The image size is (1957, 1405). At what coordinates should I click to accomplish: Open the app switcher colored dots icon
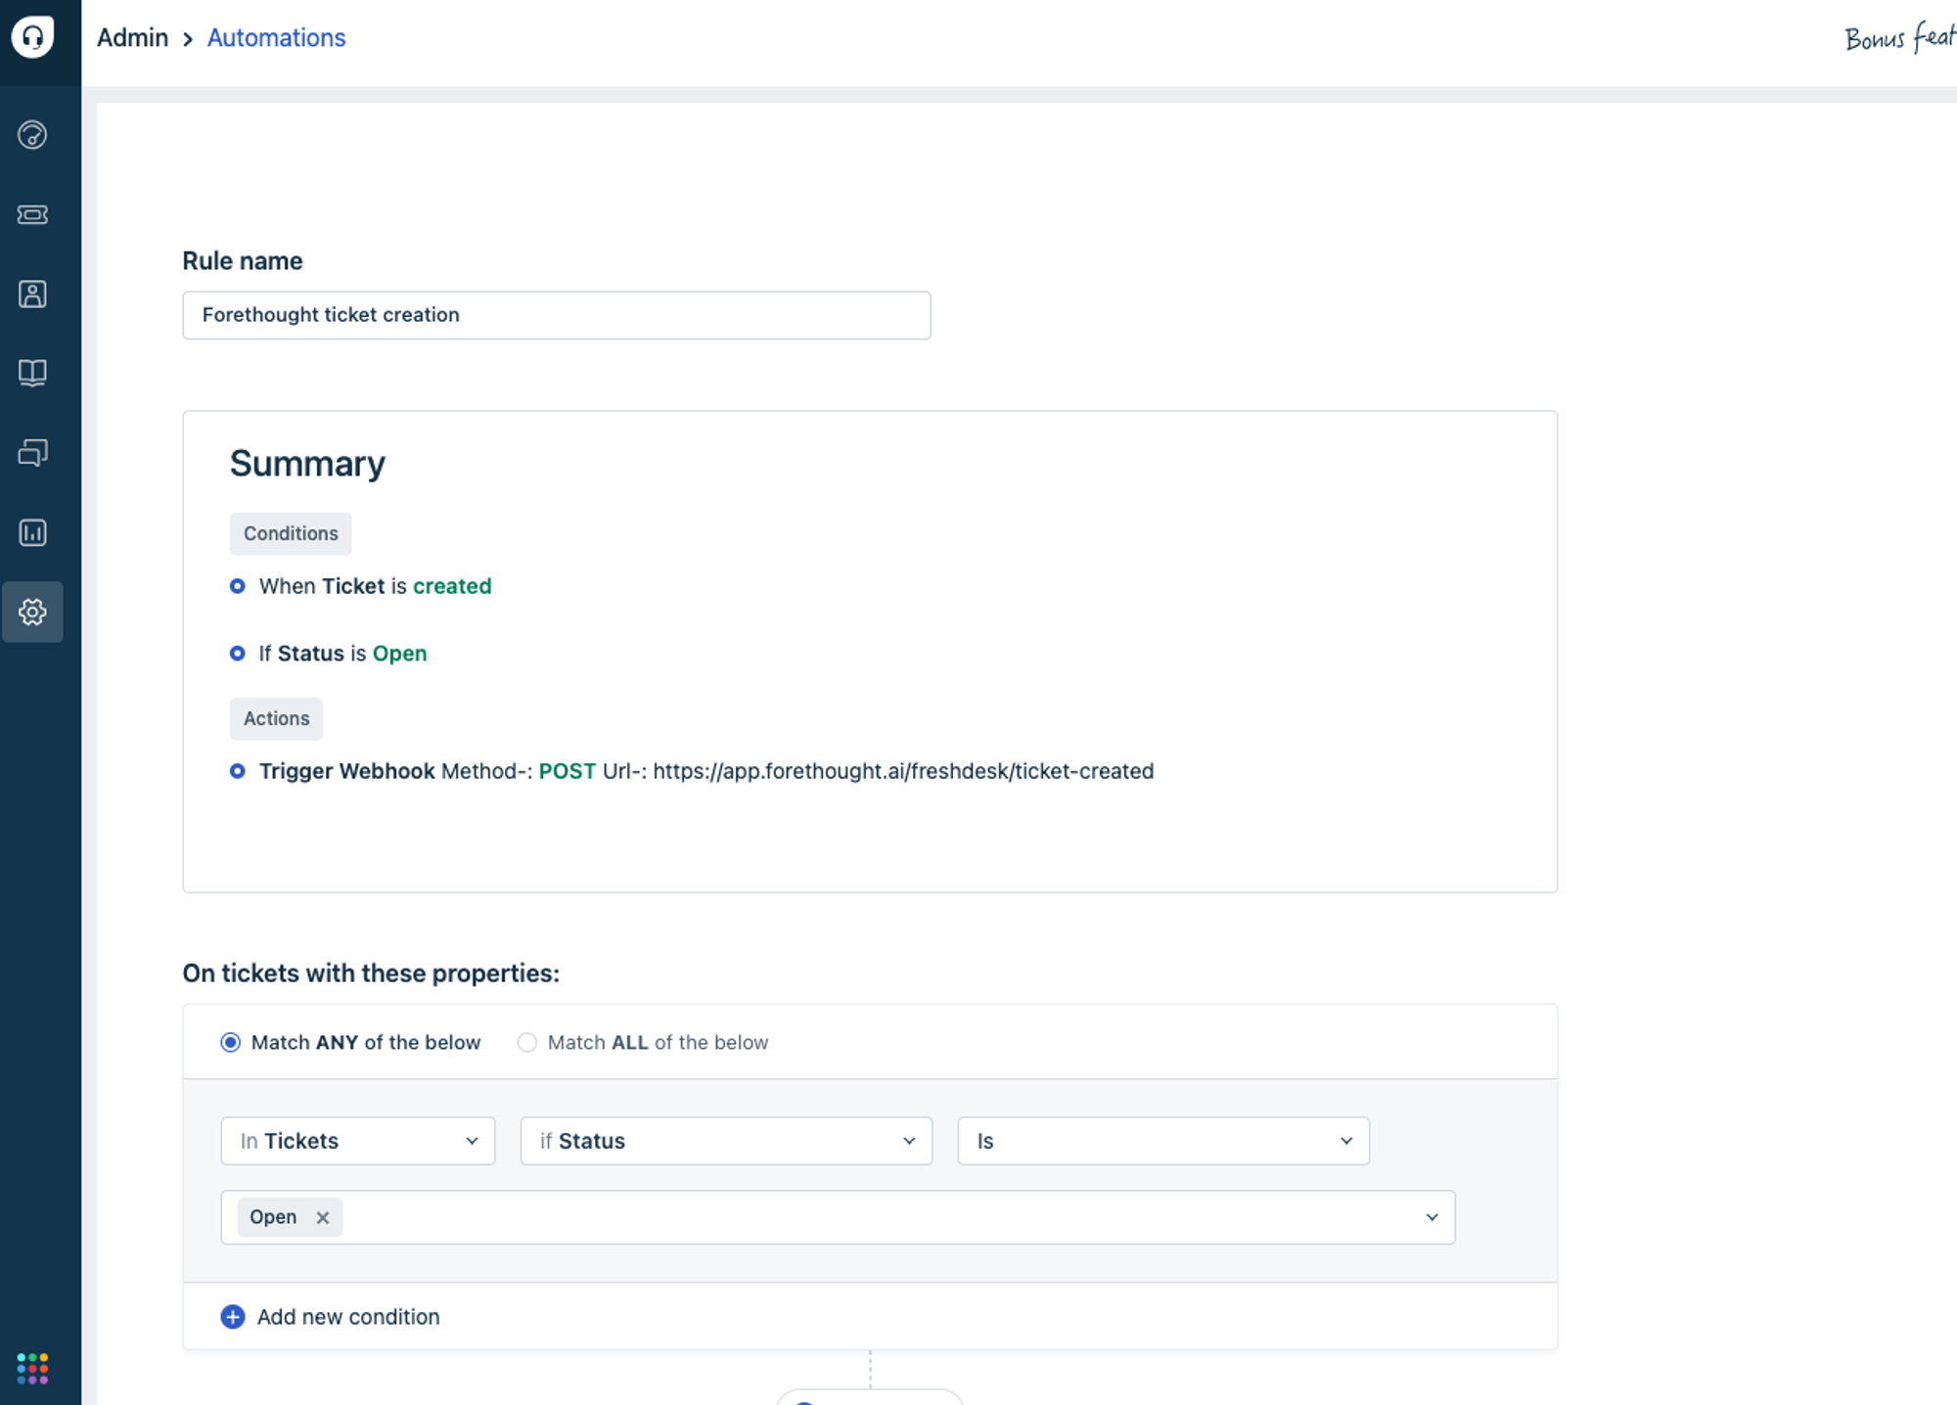(32, 1368)
